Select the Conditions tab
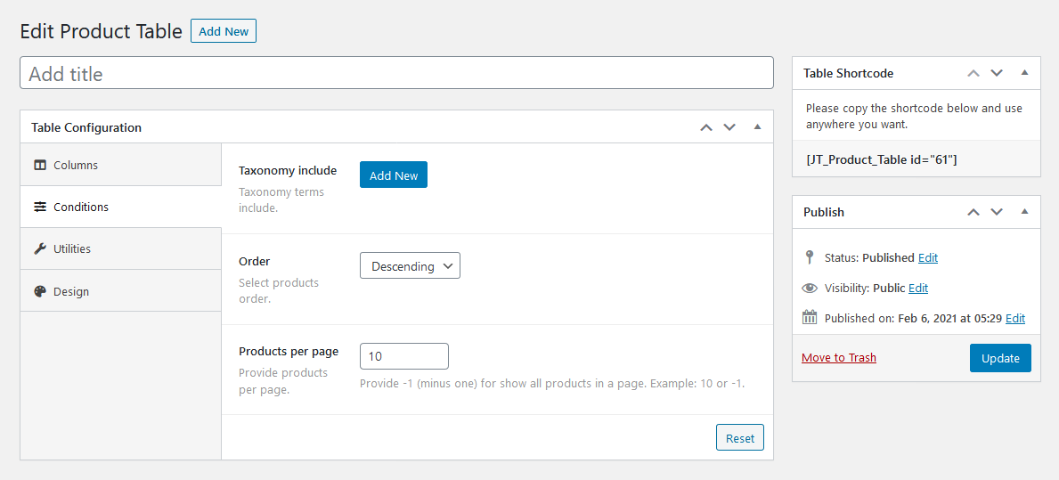The height and width of the screenshot is (480, 1059). pyautogui.click(x=121, y=207)
